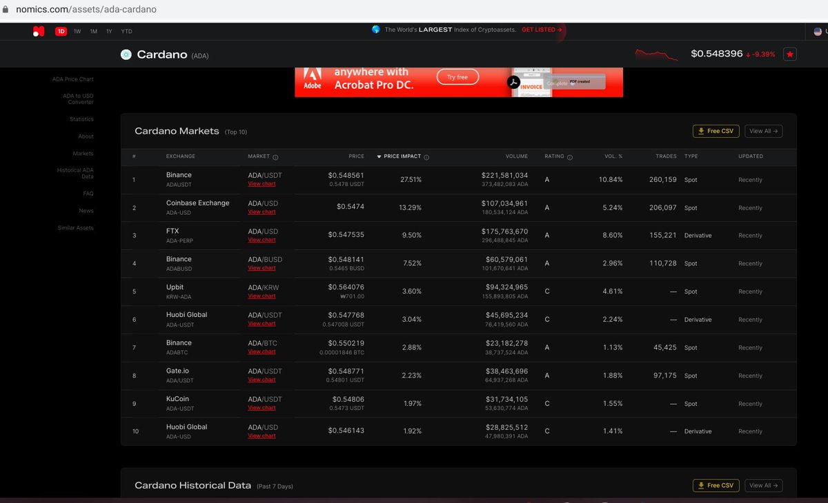
Task: Select the 1M time range
Action: [93, 31]
